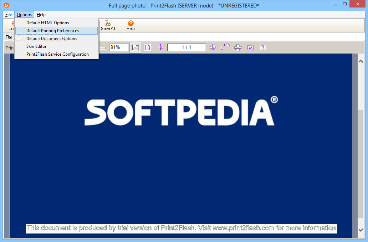Open Default Document Options
This screenshot has width=368, height=242.
tap(56, 39)
